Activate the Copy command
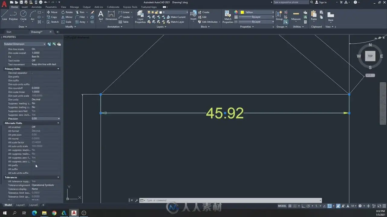Image resolution: width=387 pixels, height=217 pixels. [x=52, y=17]
